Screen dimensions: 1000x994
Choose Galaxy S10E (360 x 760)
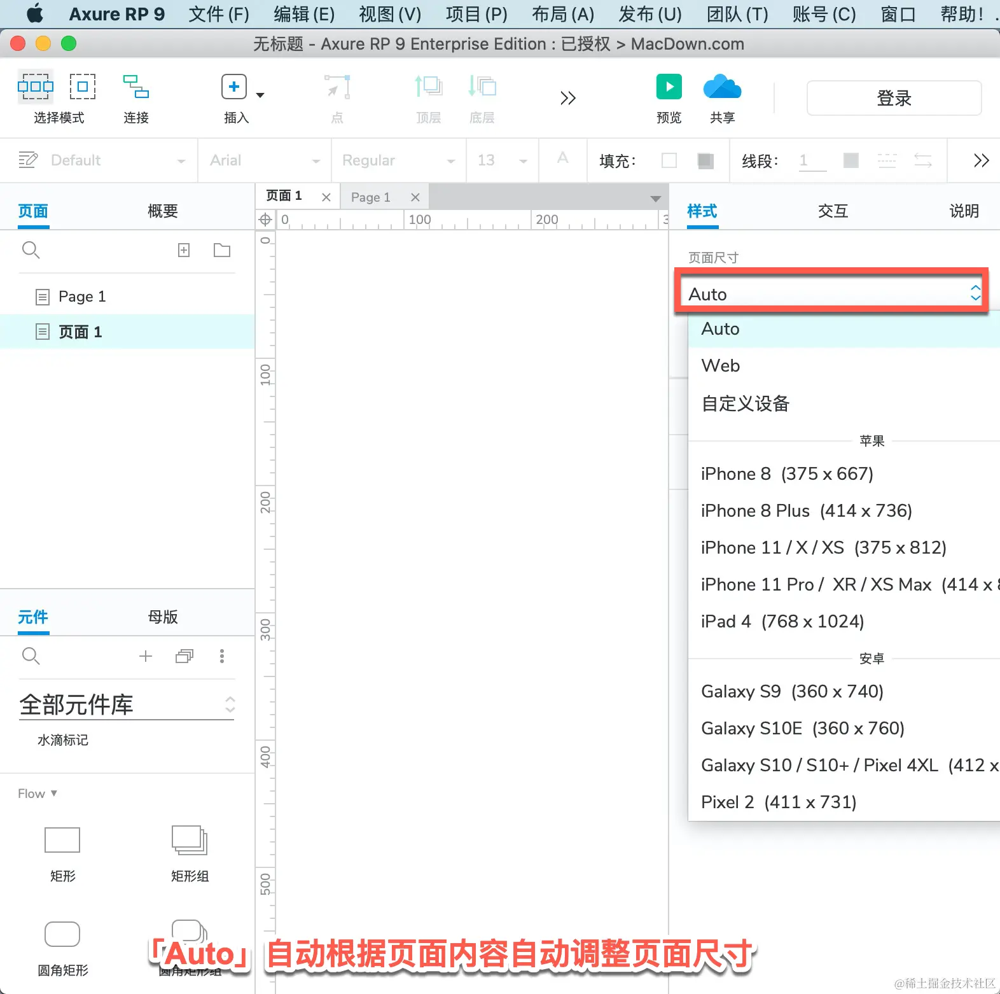[844, 729]
